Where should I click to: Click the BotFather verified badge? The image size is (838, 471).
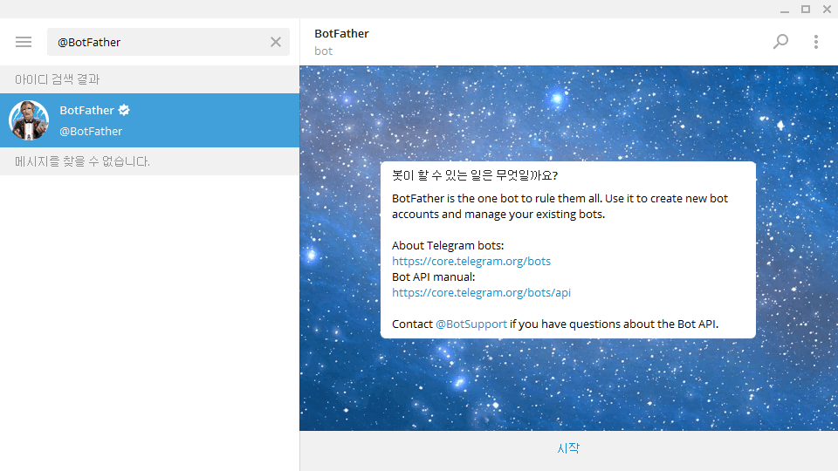tap(125, 110)
